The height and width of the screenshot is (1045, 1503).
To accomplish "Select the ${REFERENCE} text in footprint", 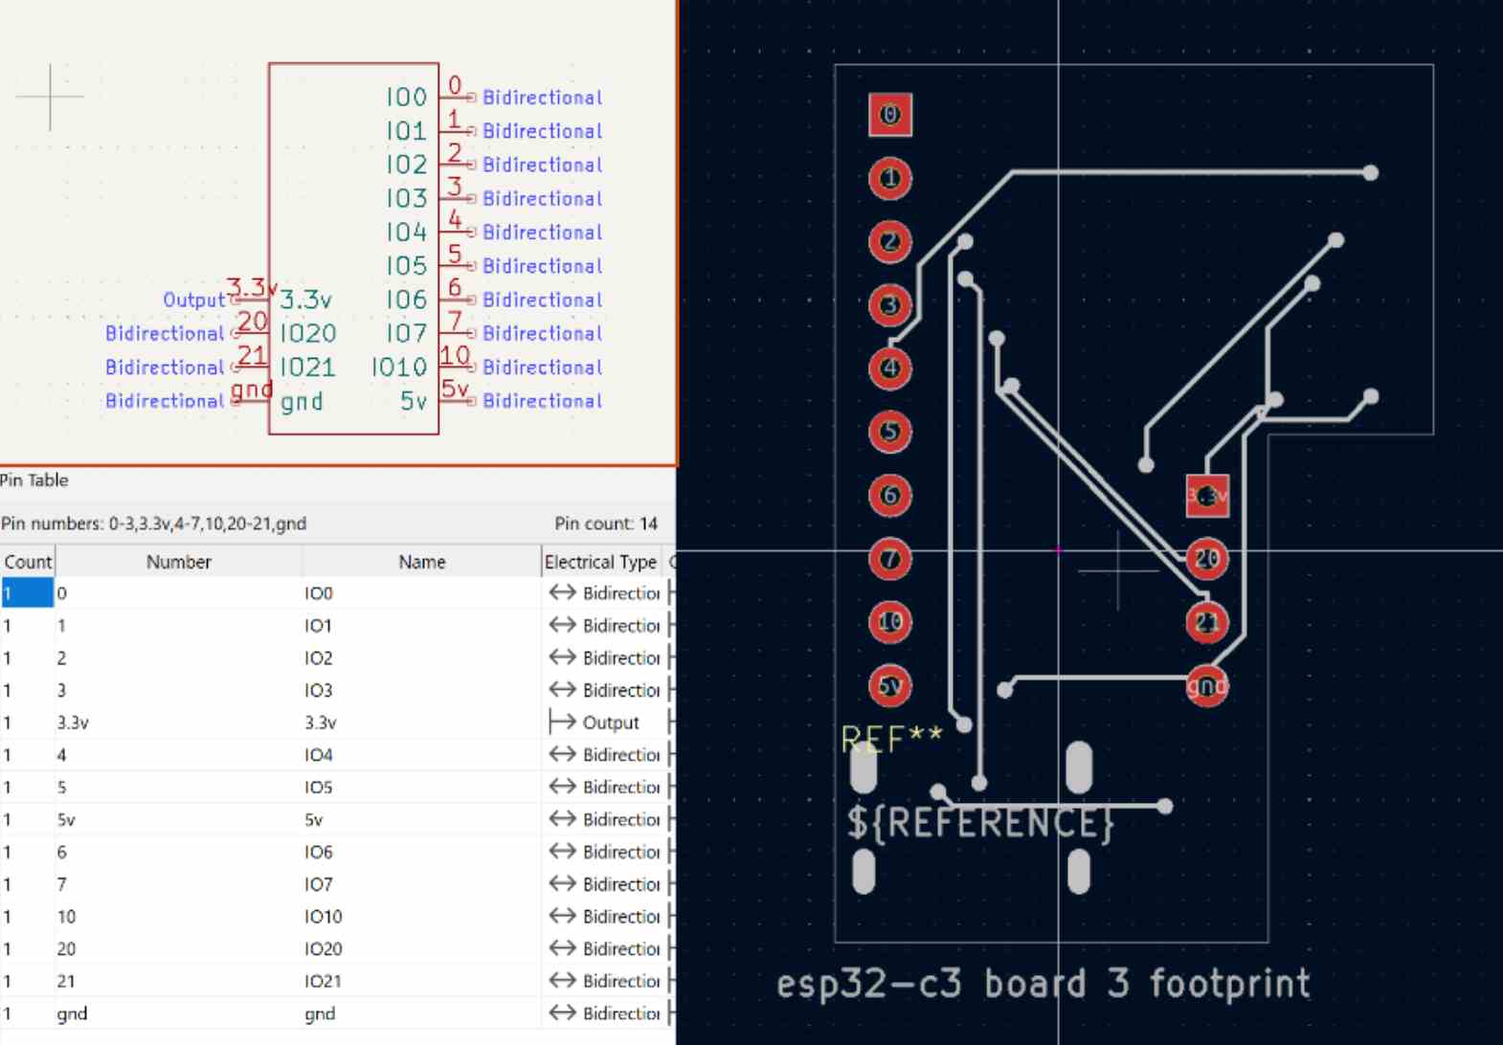I will pos(980,824).
